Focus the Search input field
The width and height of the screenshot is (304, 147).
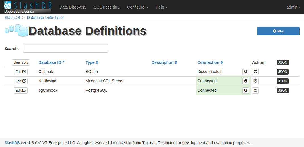pos(65,48)
